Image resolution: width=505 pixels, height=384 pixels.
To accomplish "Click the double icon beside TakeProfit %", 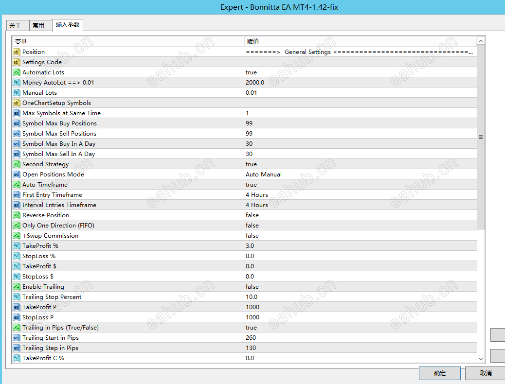I will (16, 246).
